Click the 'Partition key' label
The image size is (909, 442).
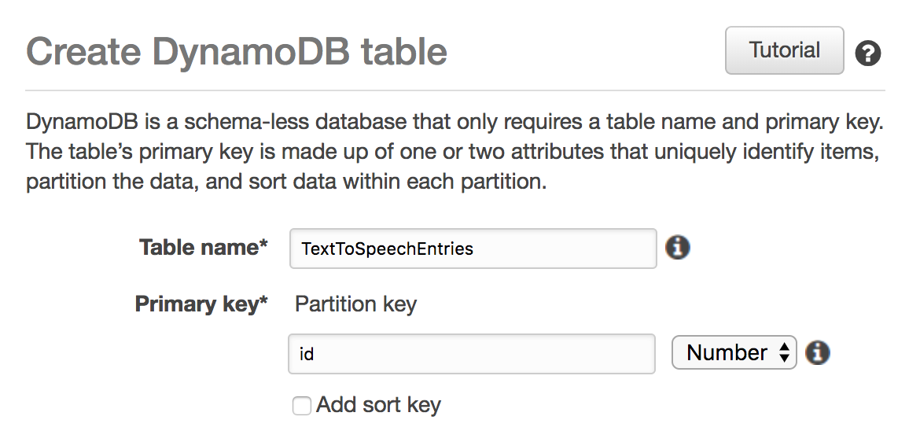355,304
